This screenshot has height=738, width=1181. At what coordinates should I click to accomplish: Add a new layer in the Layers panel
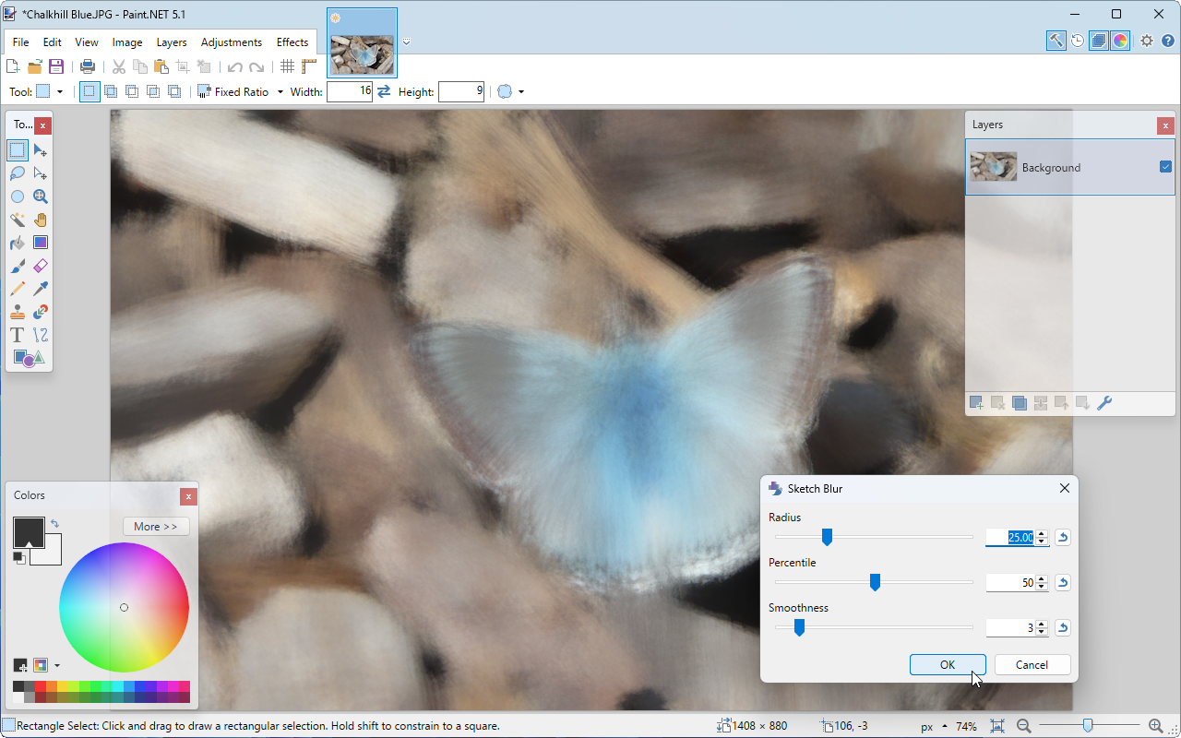coord(975,402)
